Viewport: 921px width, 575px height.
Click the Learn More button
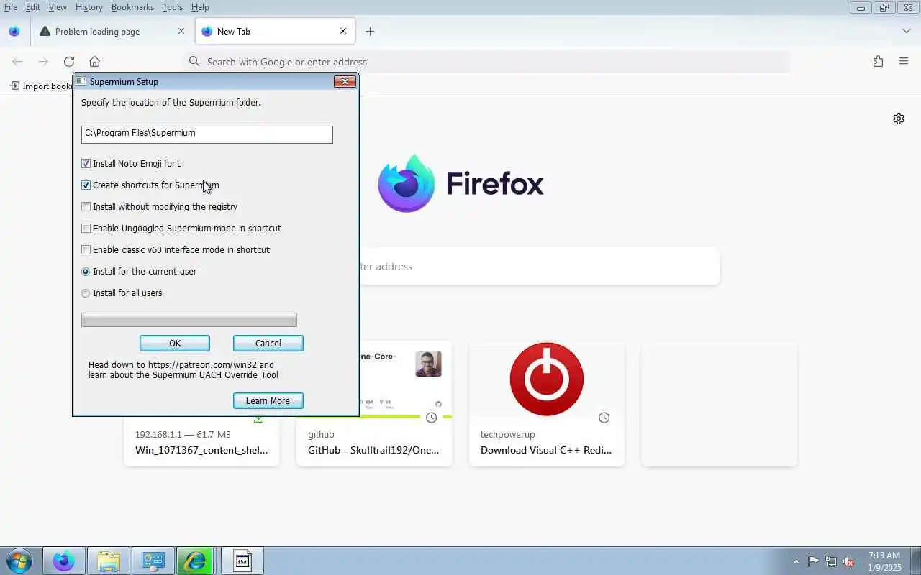(x=268, y=401)
